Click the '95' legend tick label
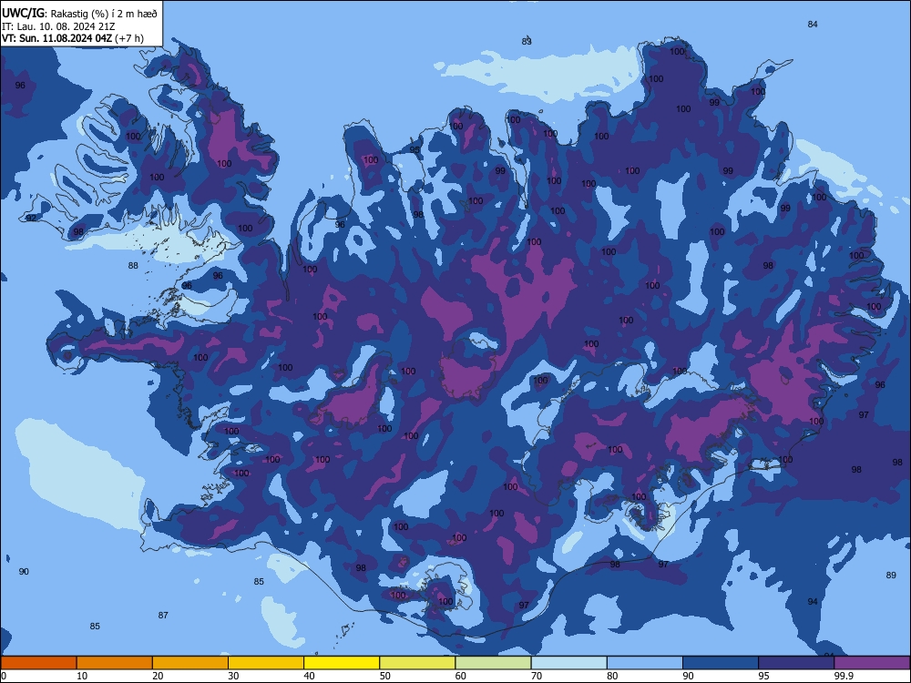 coord(763,676)
